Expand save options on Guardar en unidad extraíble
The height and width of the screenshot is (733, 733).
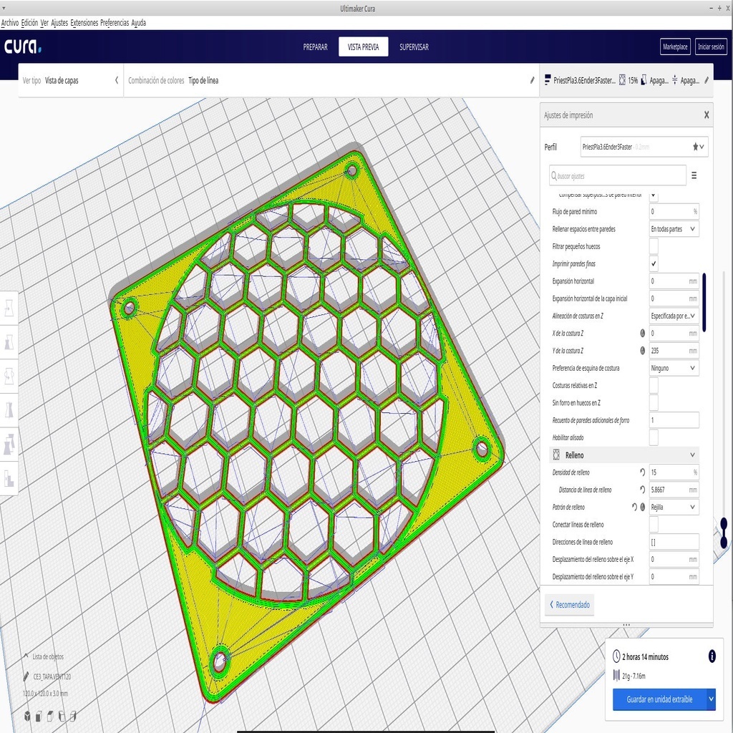pos(712,700)
